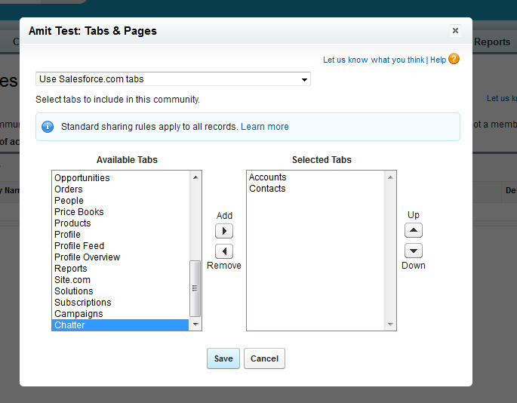Select Price Books in Available Tabs

point(120,212)
